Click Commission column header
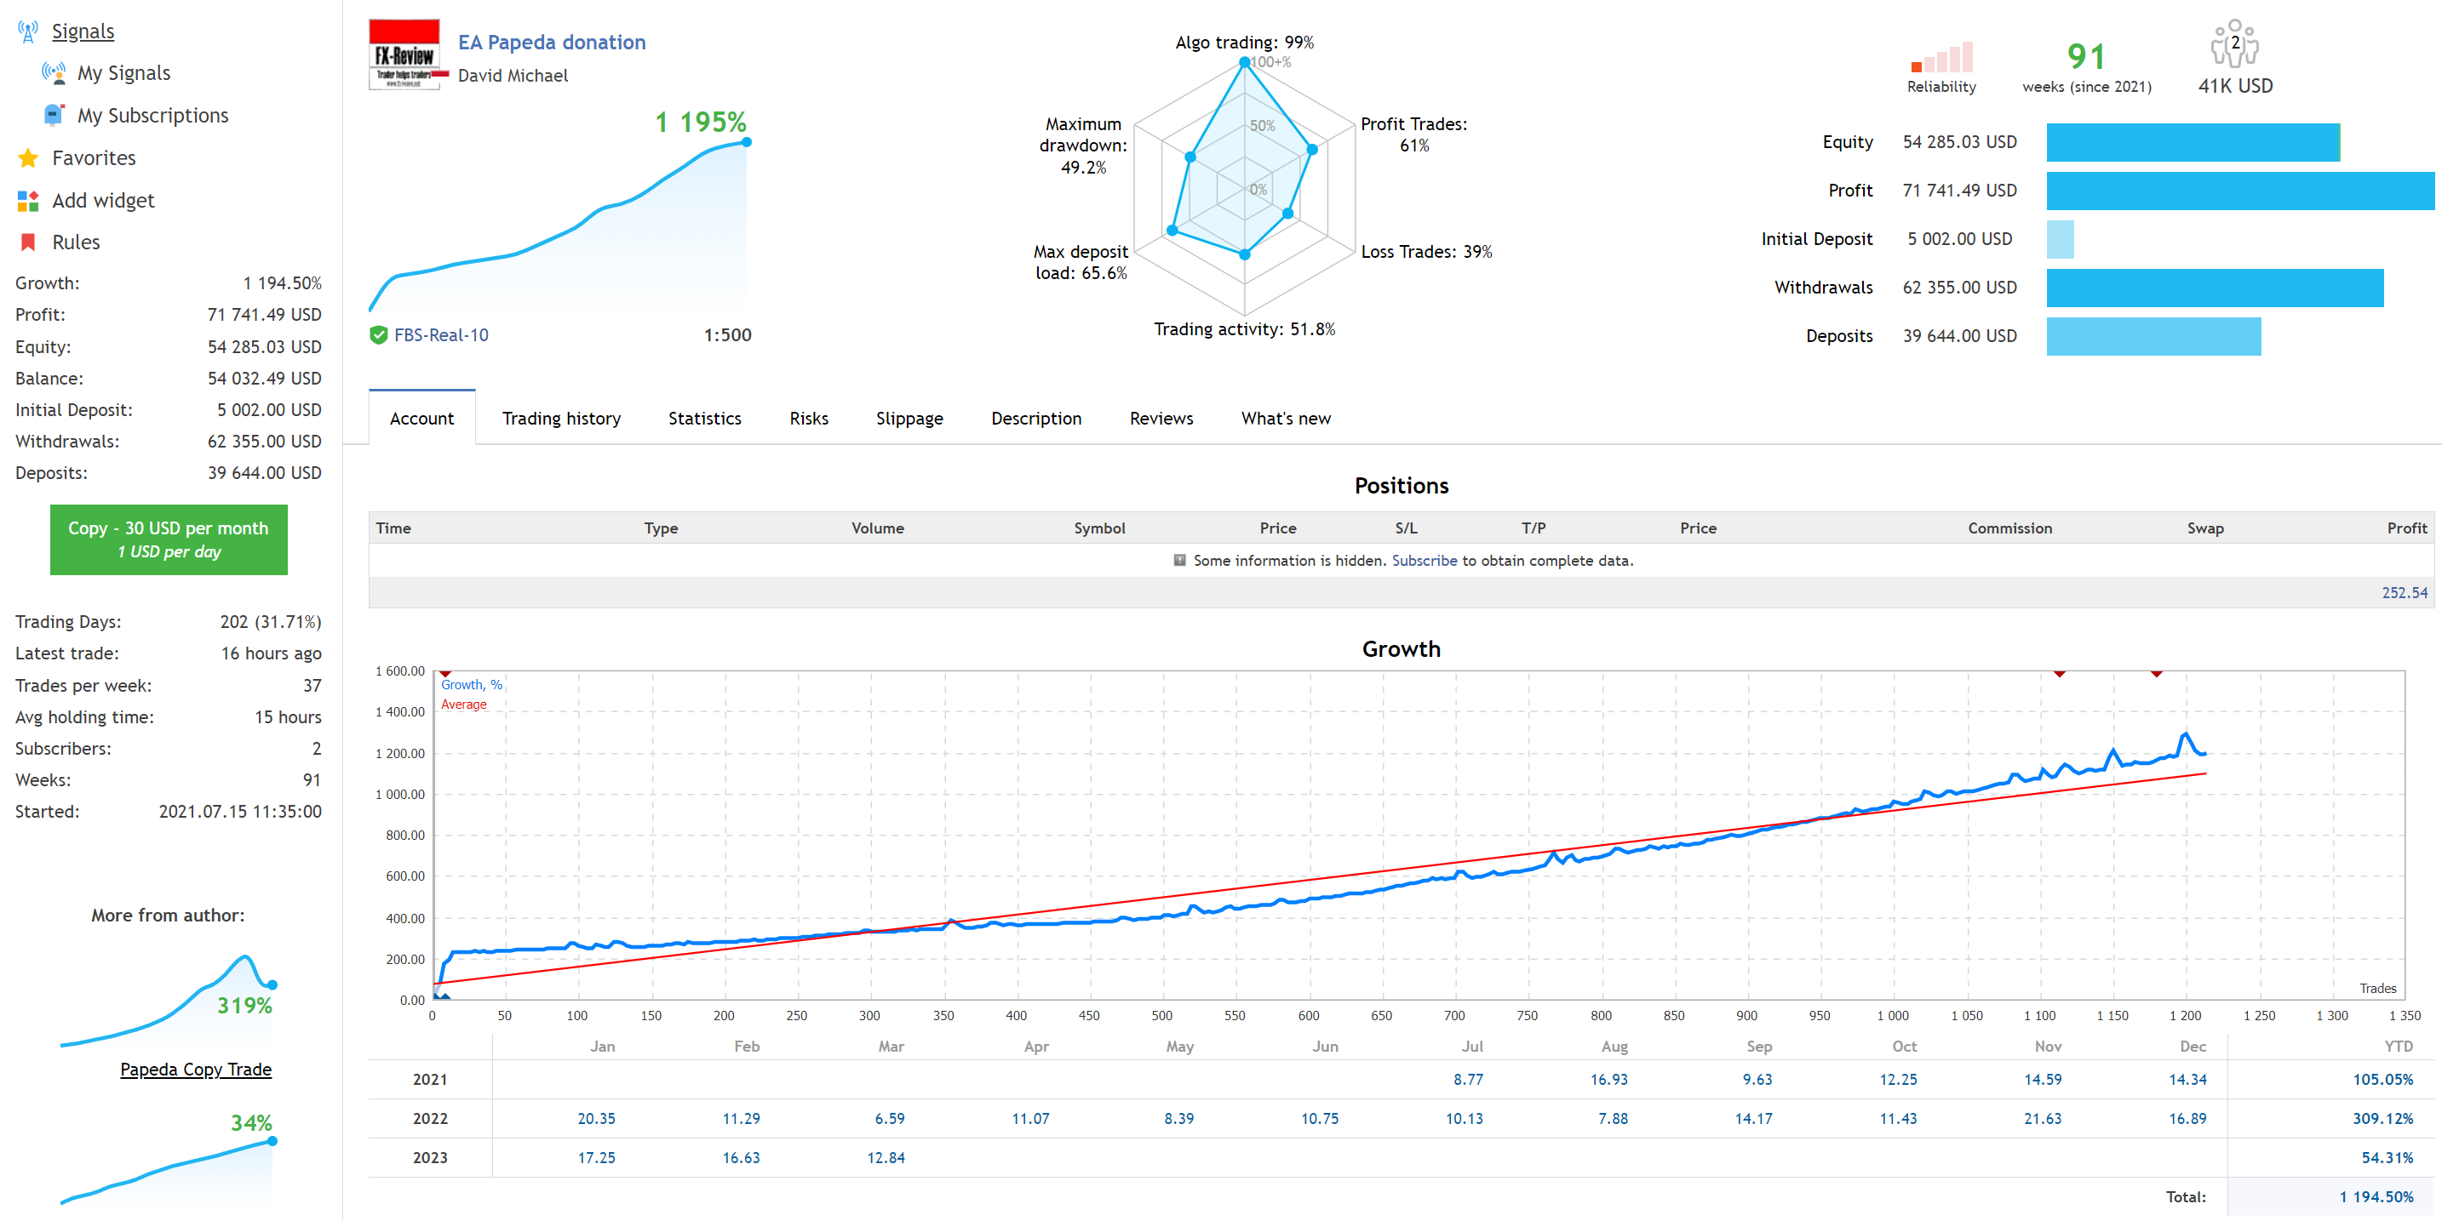 (x=2009, y=528)
